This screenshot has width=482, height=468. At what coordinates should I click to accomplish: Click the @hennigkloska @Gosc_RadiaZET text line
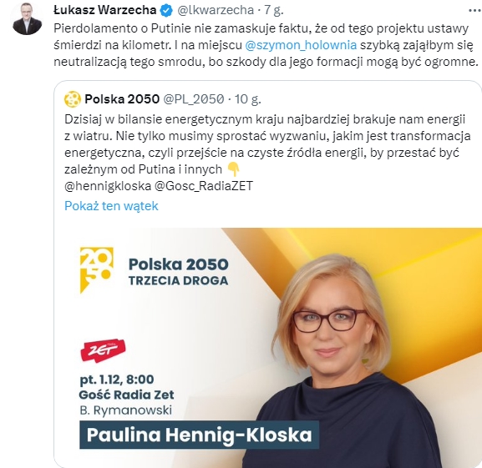pyautogui.click(x=159, y=186)
